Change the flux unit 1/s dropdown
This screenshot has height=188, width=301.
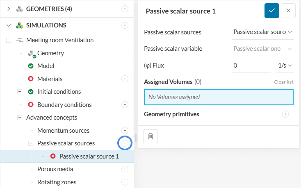[x=284, y=66]
